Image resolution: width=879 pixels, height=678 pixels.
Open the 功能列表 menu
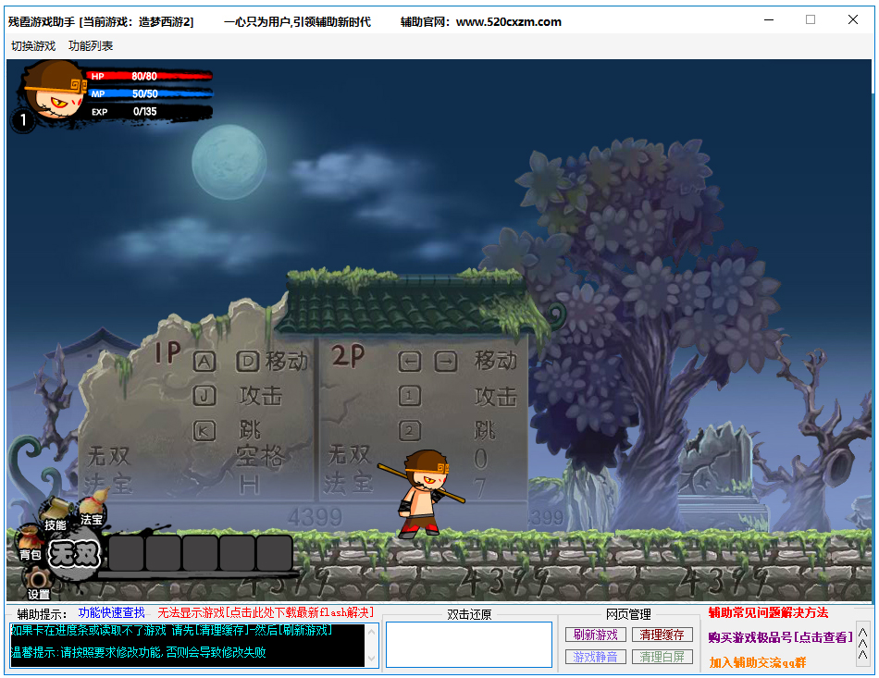coord(91,46)
